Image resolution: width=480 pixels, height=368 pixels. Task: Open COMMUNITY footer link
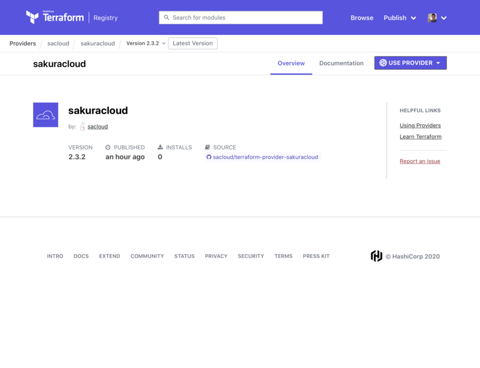point(147,256)
